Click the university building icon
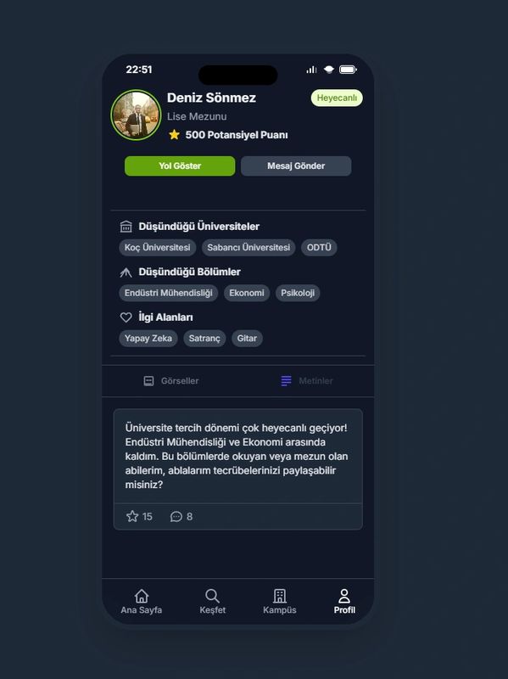The width and height of the screenshot is (508, 679). [126, 226]
